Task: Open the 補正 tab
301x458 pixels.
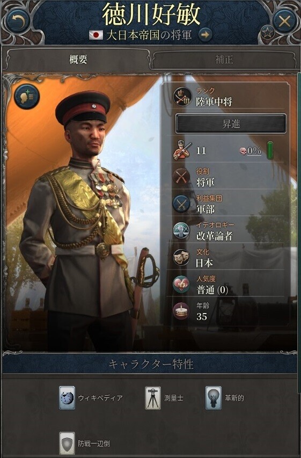Action: 224,60
